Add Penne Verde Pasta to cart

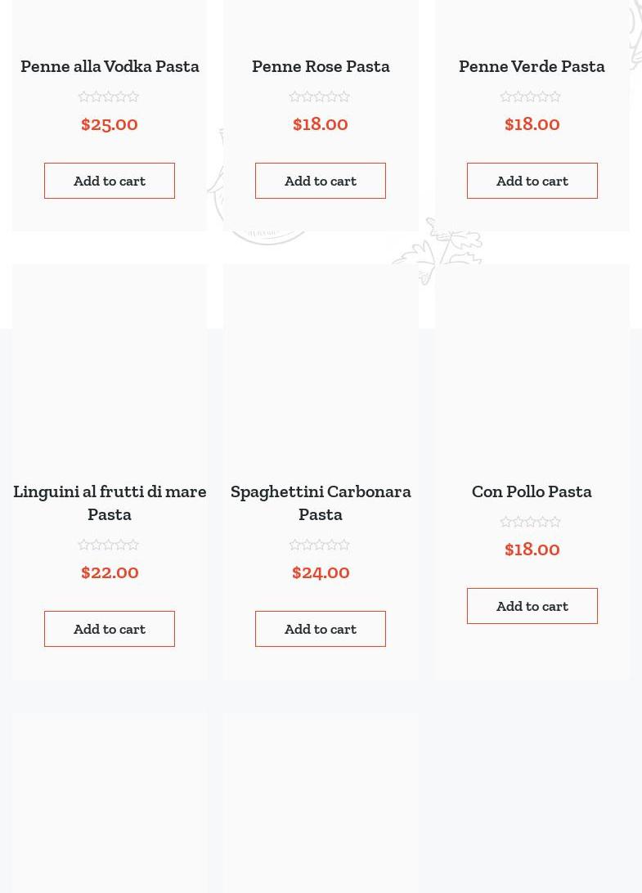coord(532,181)
